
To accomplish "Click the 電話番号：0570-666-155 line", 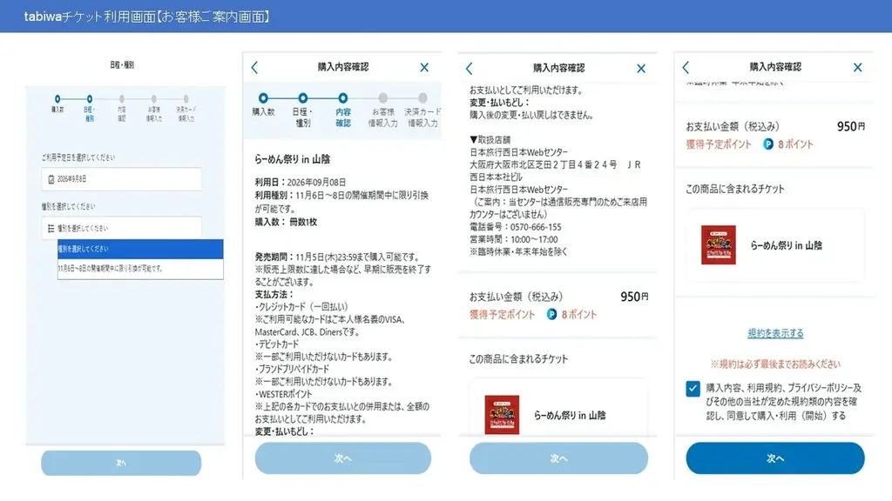I will (516, 227).
